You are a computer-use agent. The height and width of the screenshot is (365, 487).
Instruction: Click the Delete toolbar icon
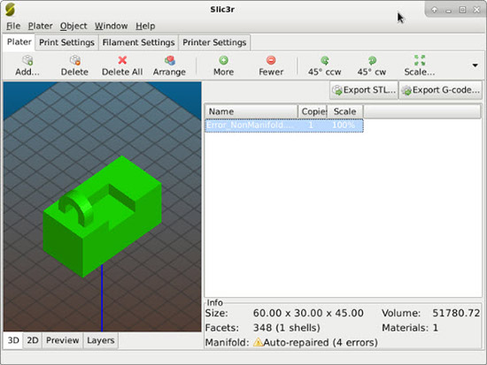[75, 60]
